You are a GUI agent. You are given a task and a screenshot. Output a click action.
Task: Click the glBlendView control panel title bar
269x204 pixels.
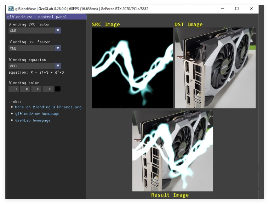tap(46, 17)
